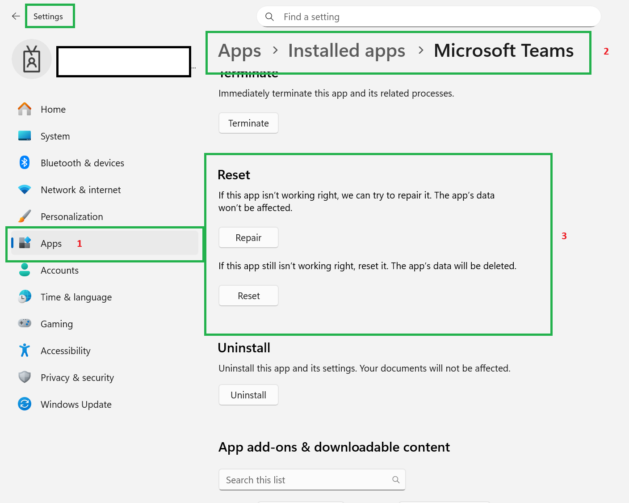The height and width of the screenshot is (503, 629).
Task: Click the Windows Update sync icon
Action: [x=25, y=404]
